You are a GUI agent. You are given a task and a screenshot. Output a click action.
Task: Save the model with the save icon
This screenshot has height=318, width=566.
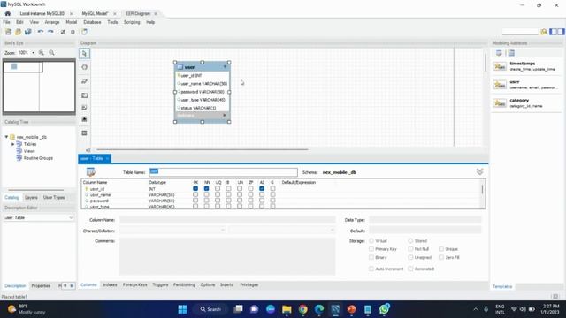click(x=27, y=32)
